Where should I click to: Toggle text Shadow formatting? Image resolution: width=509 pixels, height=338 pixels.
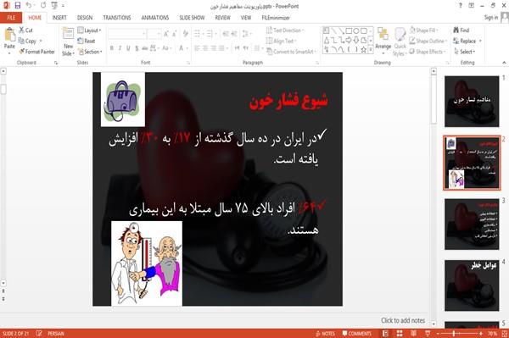(137, 48)
